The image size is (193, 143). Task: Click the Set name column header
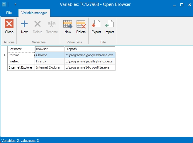(x=21, y=49)
